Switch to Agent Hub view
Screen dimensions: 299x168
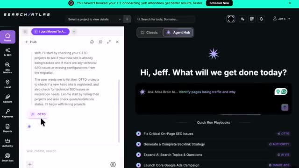(x=178, y=32)
